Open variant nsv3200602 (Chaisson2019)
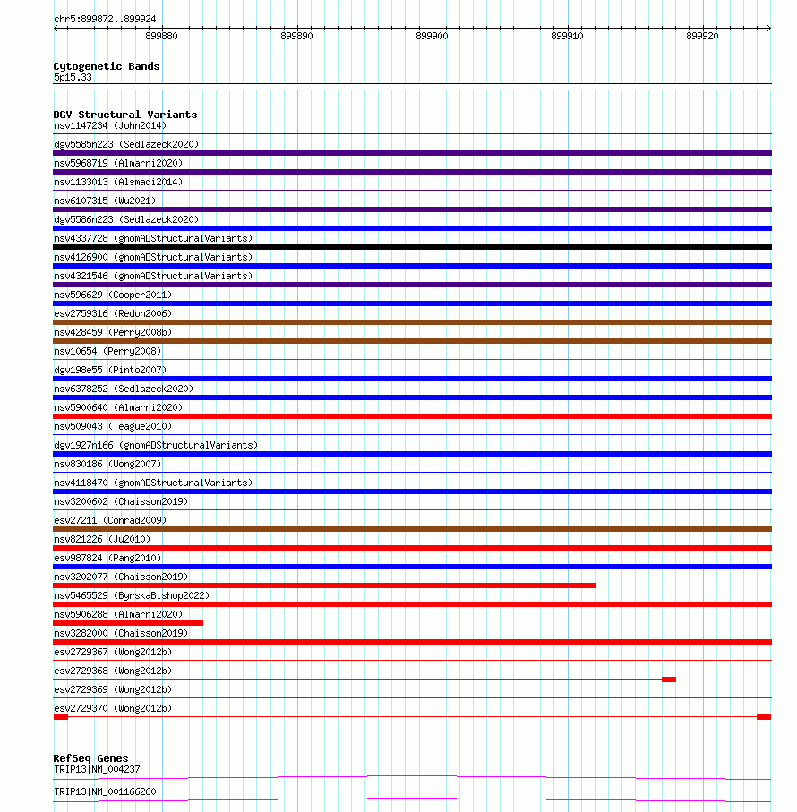The height and width of the screenshot is (812, 797). pyautogui.click(x=121, y=501)
